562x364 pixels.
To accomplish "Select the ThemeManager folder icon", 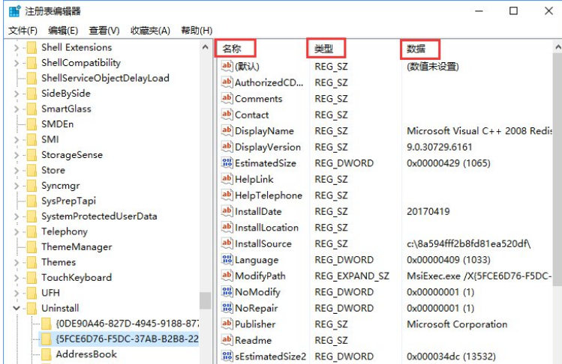I will tap(32, 247).
